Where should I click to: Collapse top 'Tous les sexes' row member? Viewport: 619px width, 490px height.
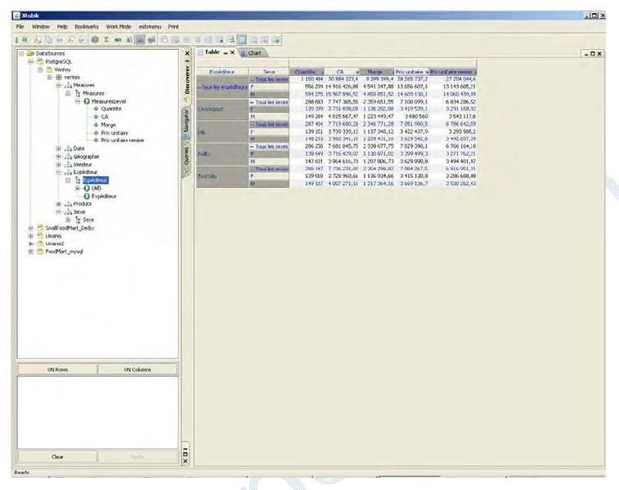click(252, 78)
